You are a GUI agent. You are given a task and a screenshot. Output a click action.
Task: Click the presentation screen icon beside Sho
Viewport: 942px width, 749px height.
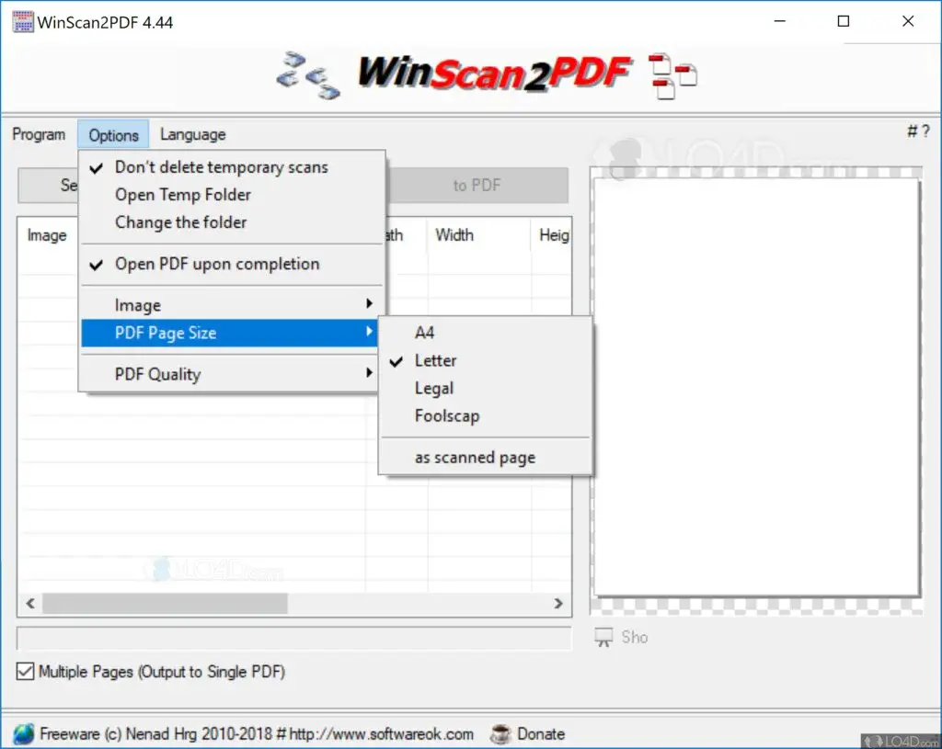pos(603,637)
